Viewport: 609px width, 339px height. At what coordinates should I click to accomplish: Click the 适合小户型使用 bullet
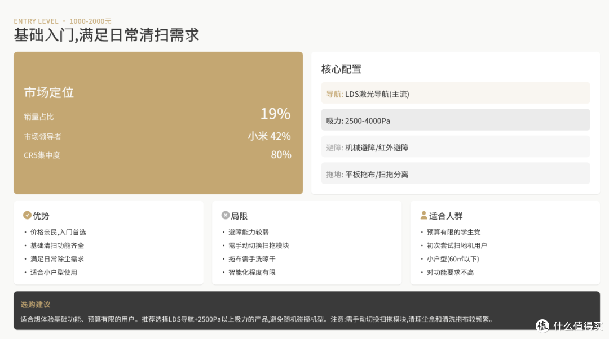54,273
